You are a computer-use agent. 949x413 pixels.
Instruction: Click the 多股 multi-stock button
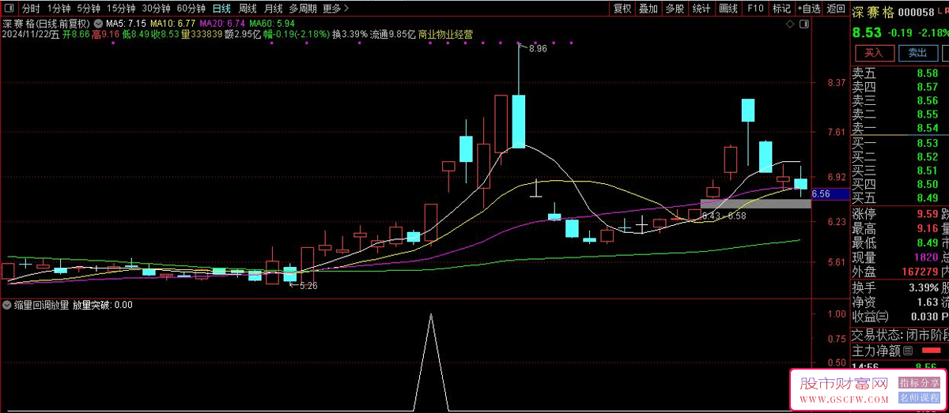coord(674,9)
